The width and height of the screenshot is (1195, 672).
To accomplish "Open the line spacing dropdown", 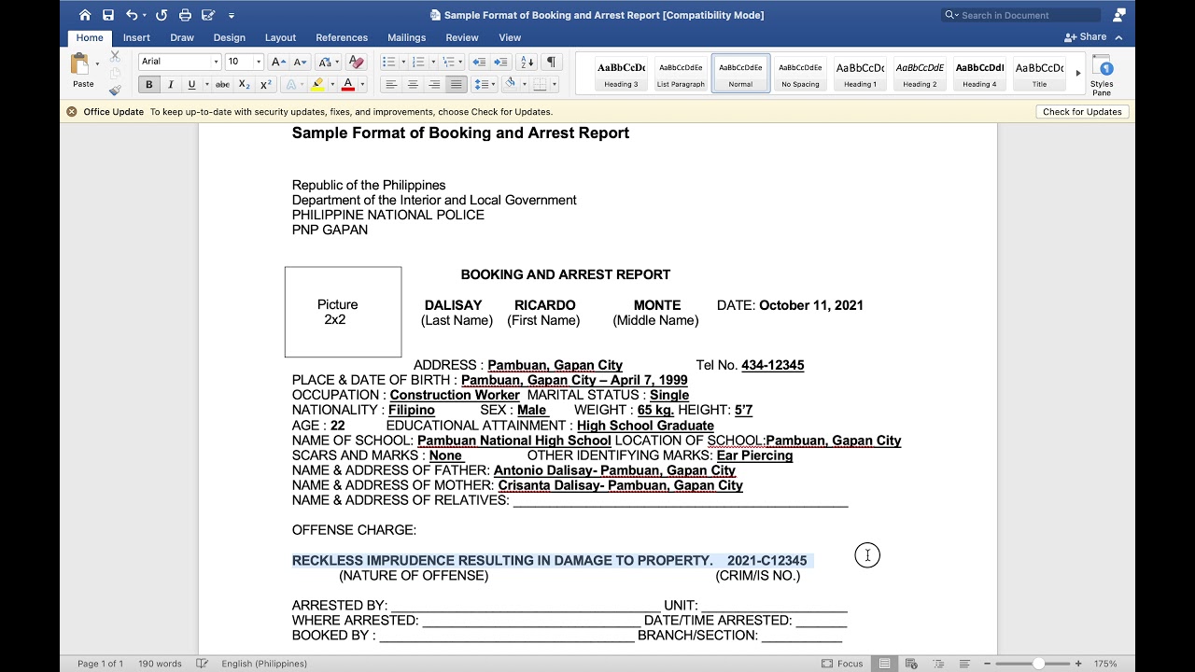I will (484, 84).
